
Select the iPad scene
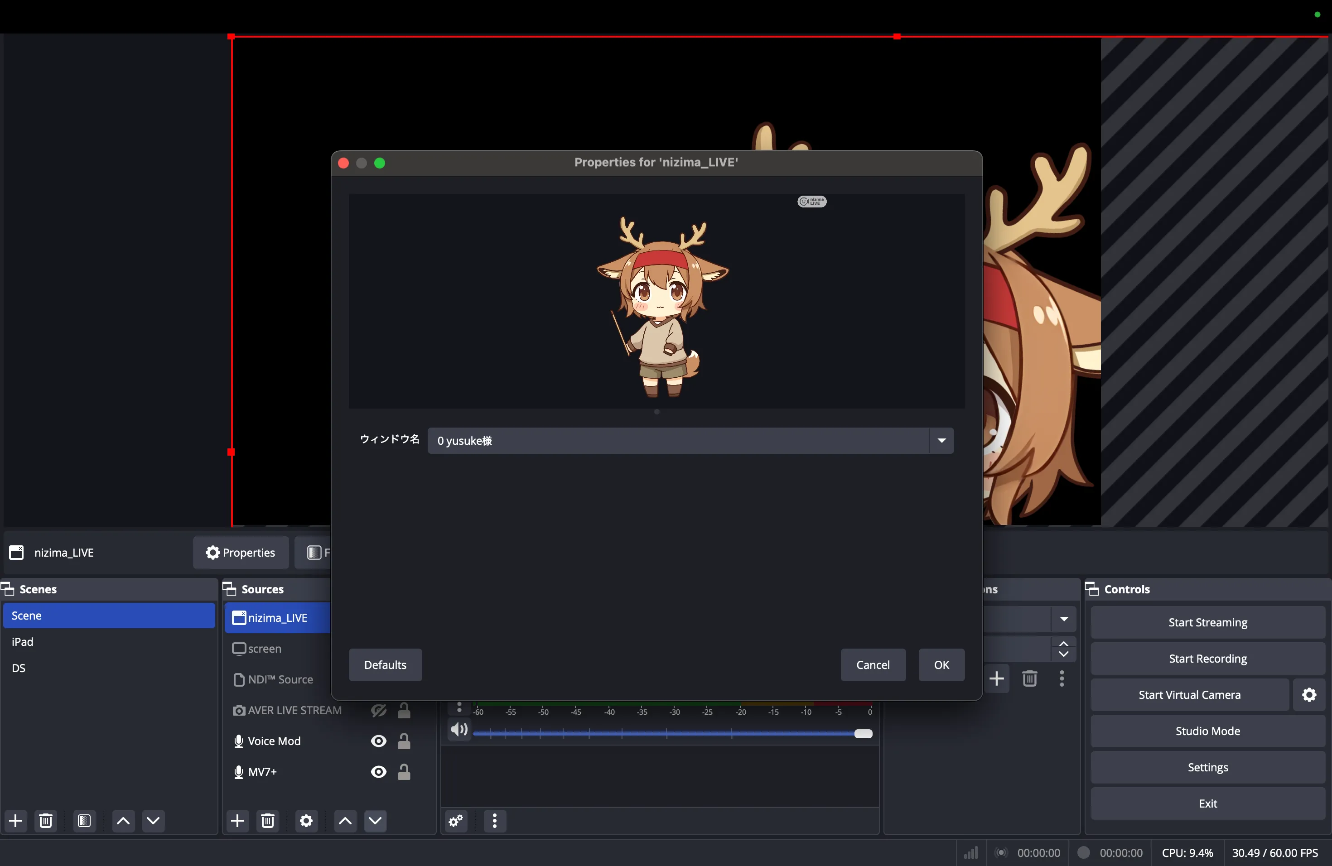pyautogui.click(x=109, y=642)
